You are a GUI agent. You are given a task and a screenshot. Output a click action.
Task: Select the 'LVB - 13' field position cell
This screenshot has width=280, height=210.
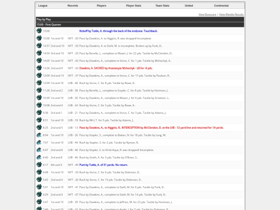(x=73, y=128)
